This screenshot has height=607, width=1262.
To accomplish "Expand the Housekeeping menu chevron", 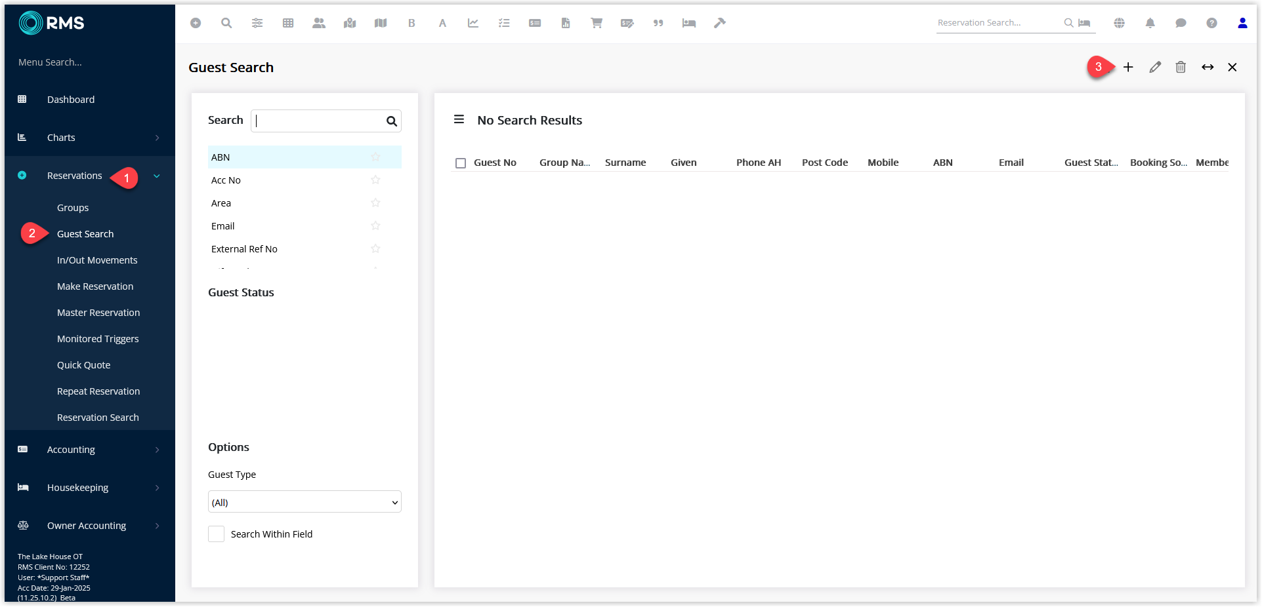I will 158,488.
